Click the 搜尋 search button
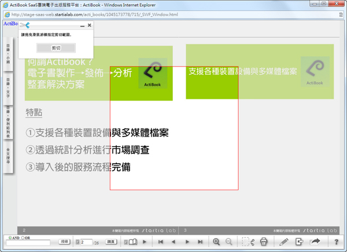347x252 pixels. [x=64, y=242]
